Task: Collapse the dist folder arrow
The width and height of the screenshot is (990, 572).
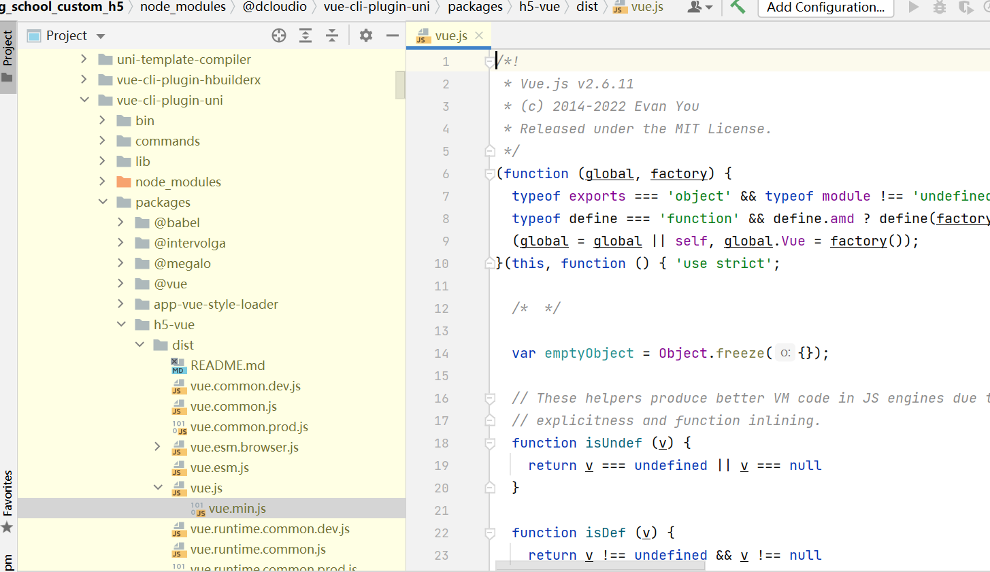Action: (139, 345)
